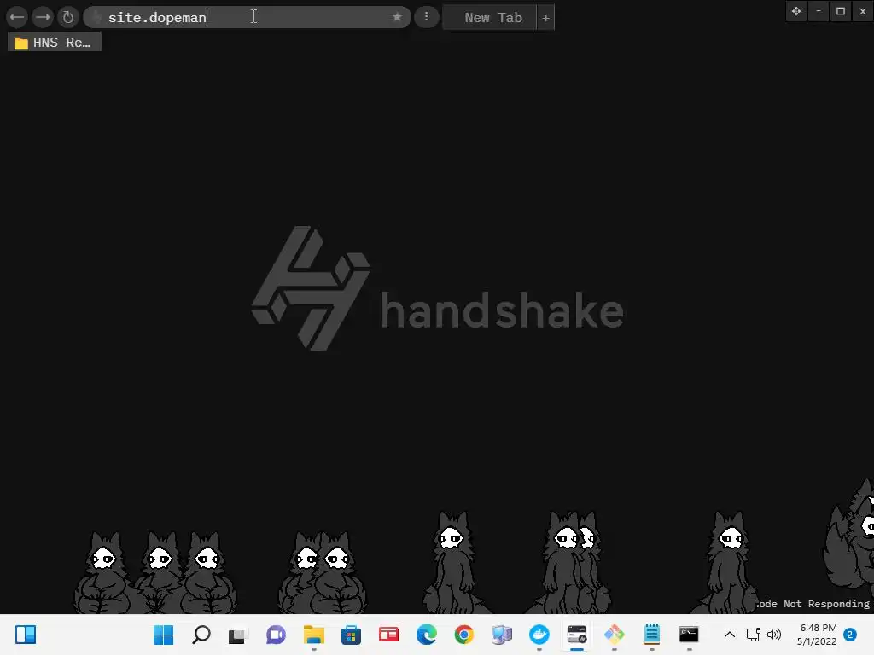874x655 pixels.
Task: Reload the page with the refresh icon
Action: [68, 17]
